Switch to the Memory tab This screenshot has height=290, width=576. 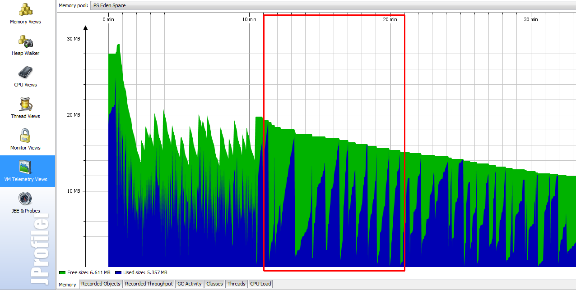[x=67, y=285]
